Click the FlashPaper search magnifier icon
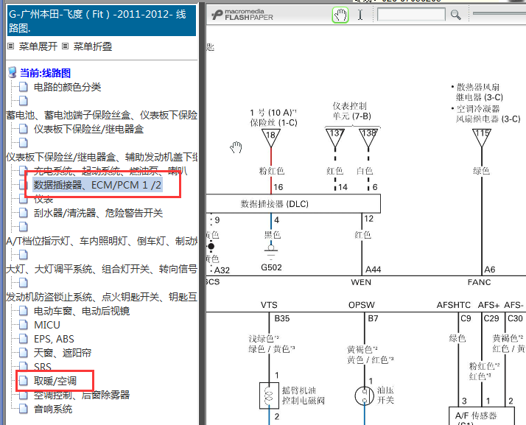Screen dimensions: 526x425 coord(455,15)
